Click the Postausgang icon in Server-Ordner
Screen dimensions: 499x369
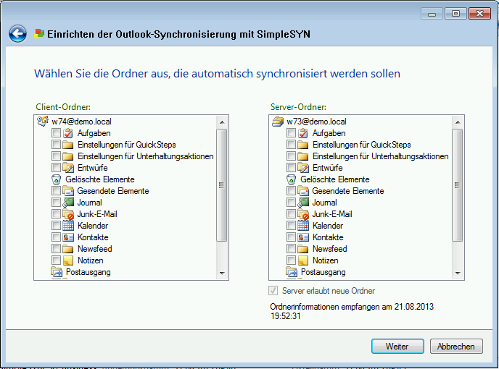292,272
